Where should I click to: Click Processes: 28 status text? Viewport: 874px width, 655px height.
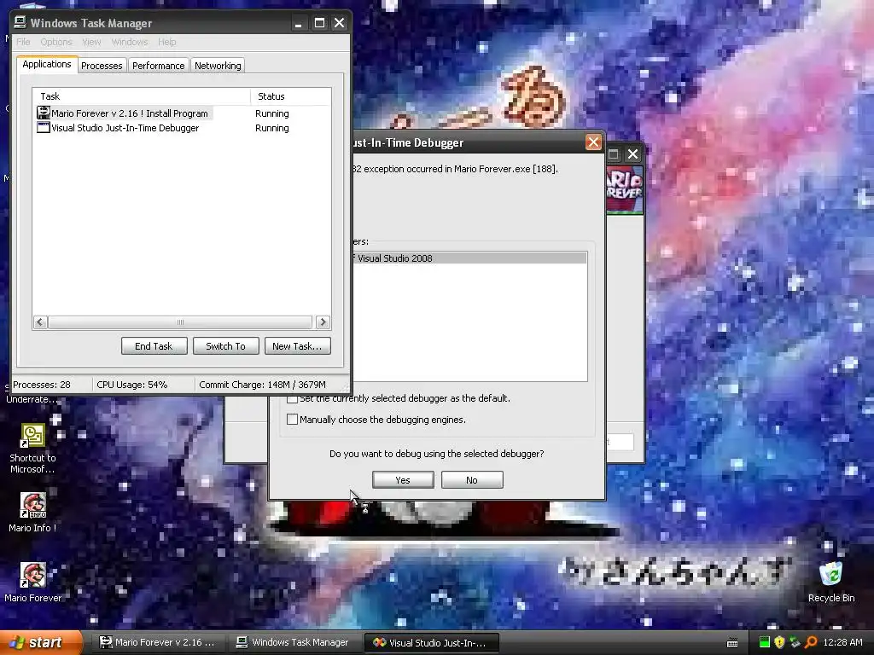pyautogui.click(x=42, y=385)
